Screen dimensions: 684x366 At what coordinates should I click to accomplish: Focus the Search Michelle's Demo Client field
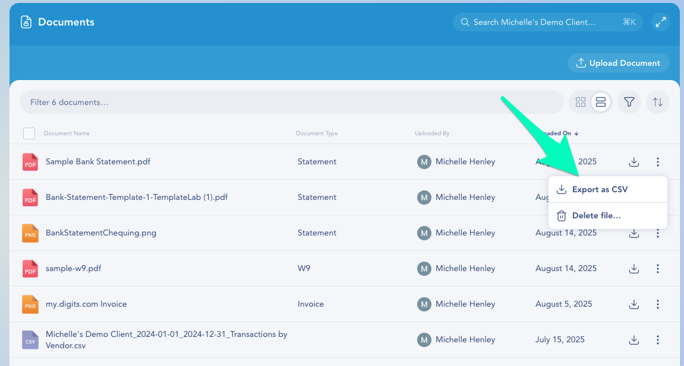click(547, 22)
